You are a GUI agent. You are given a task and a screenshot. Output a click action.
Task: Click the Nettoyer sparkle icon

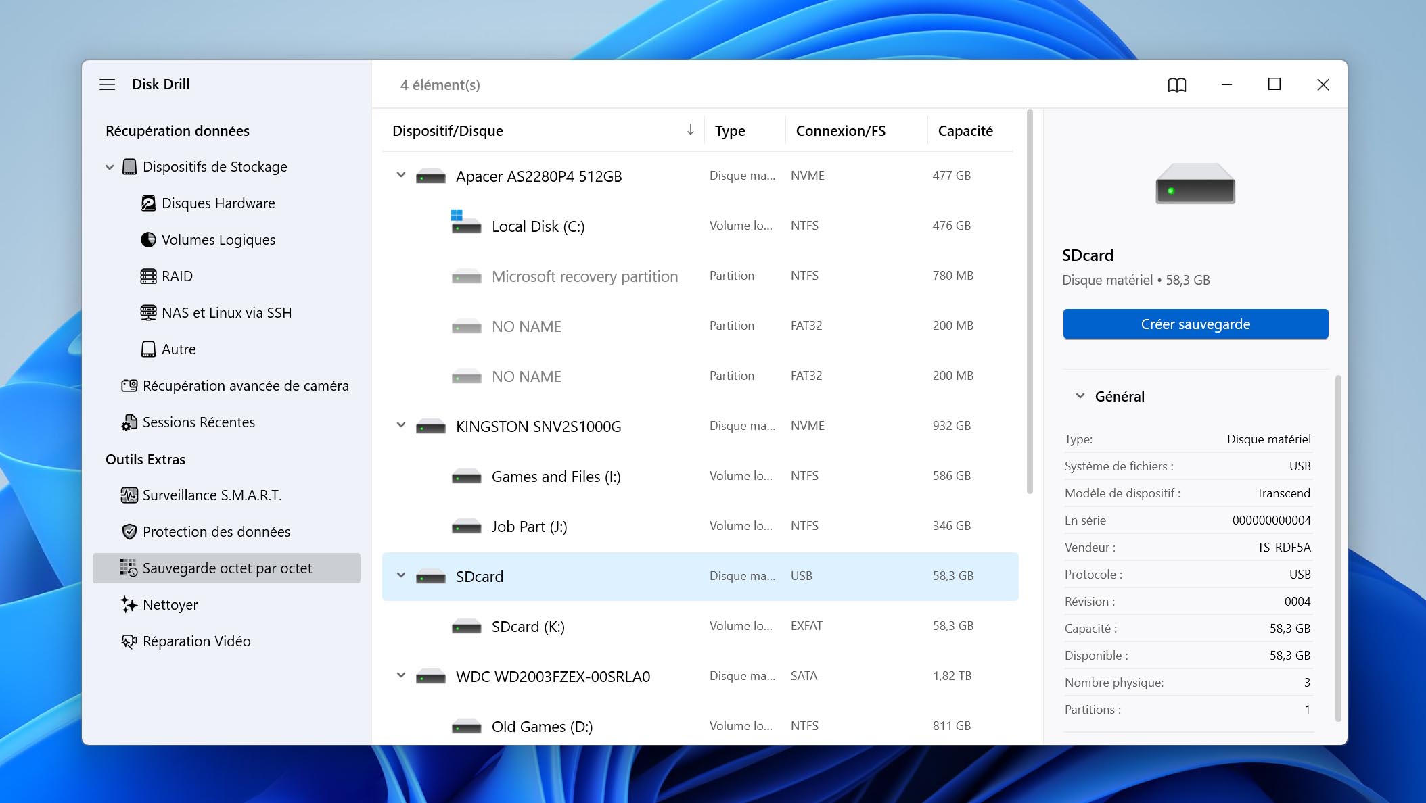[x=129, y=605]
